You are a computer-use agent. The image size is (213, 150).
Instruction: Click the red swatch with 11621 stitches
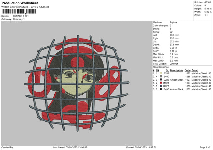point(161,83)
